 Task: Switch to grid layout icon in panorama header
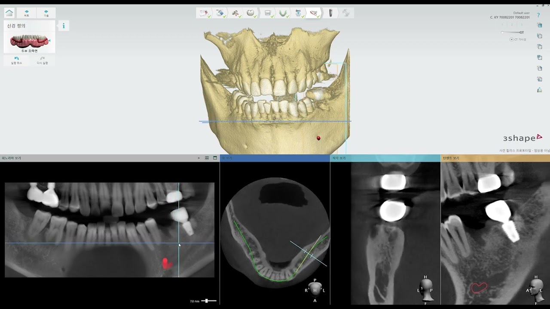[x=207, y=158]
